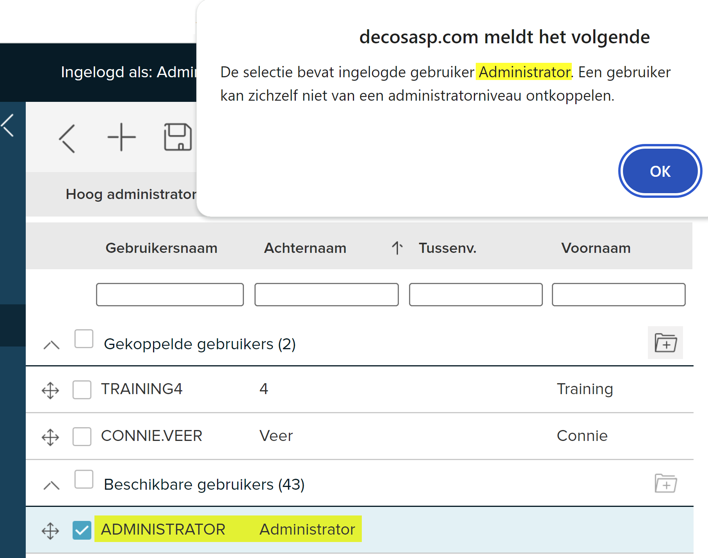Click the Training first name cell
708x558 pixels.
click(585, 389)
